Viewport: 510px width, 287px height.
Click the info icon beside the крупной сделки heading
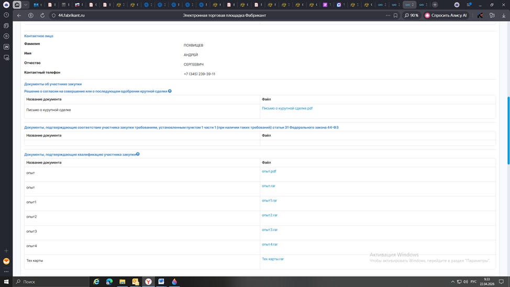[170, 91]
